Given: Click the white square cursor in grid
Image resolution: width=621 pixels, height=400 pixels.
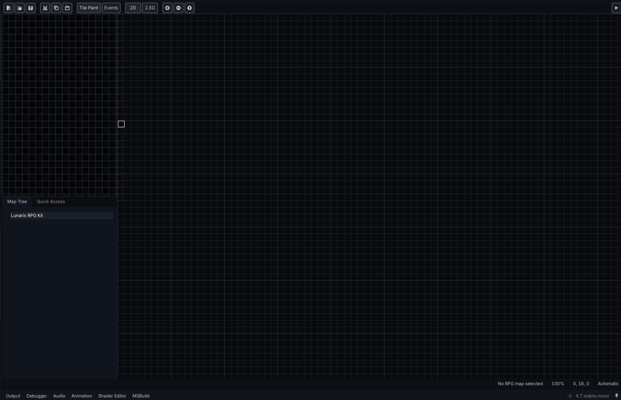Looking at the screenshot, I should coord(121,124).
